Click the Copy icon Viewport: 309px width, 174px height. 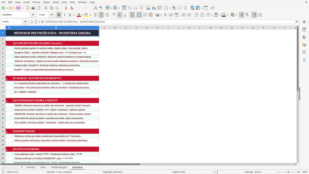coord(51,8)
